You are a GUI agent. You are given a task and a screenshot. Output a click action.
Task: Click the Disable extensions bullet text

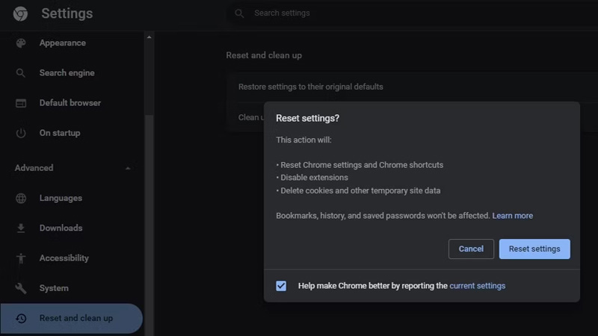click(x=314, y=178)
